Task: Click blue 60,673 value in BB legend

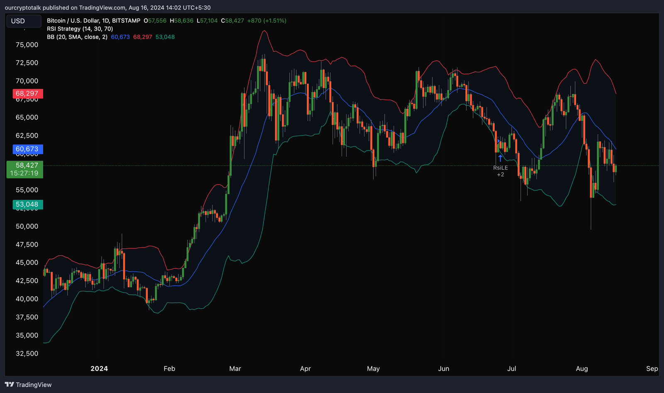Action: (x=120, y=37)
